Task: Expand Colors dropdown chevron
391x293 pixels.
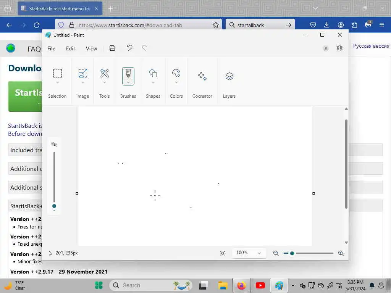Action: click(x=176, y=82)
